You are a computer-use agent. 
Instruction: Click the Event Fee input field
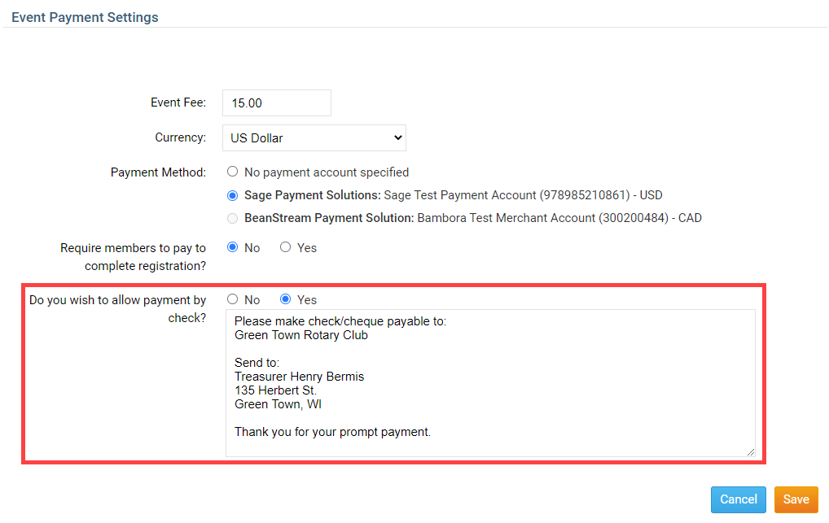pos(276,103)
